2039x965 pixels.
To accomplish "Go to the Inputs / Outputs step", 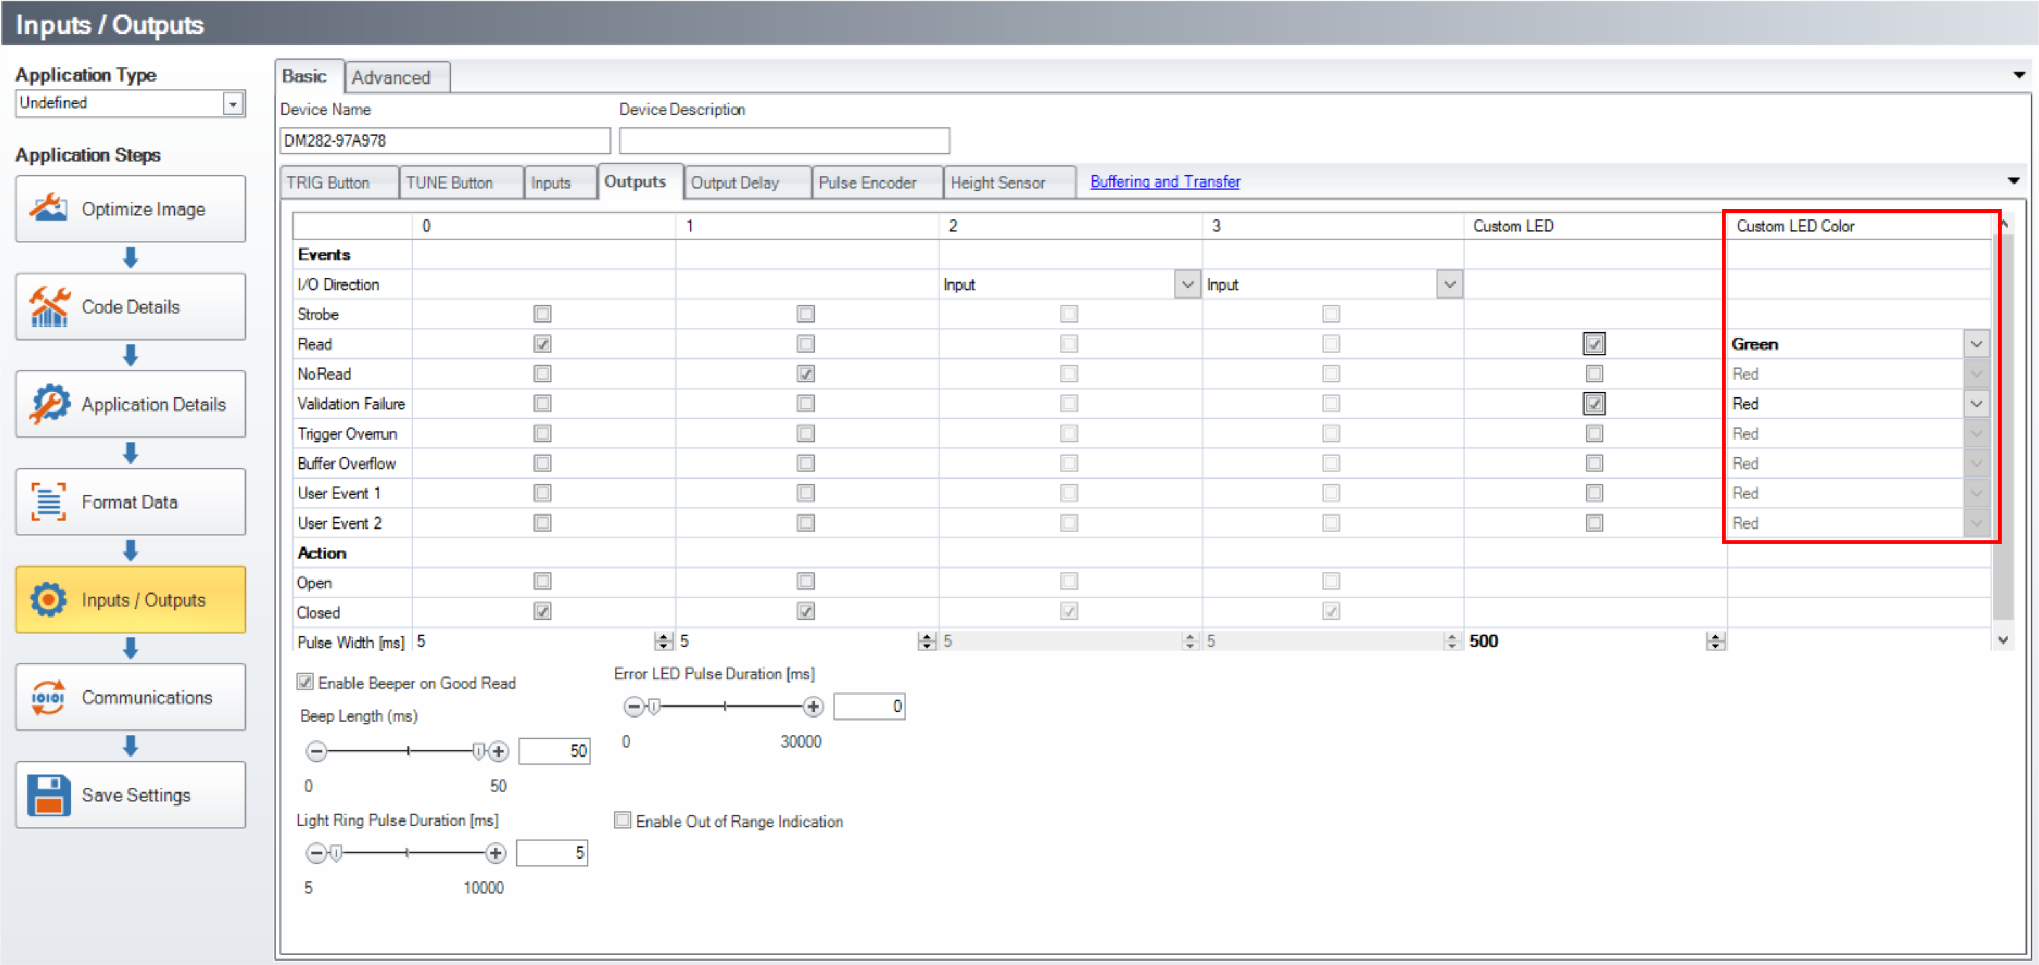I will point(131,599).
